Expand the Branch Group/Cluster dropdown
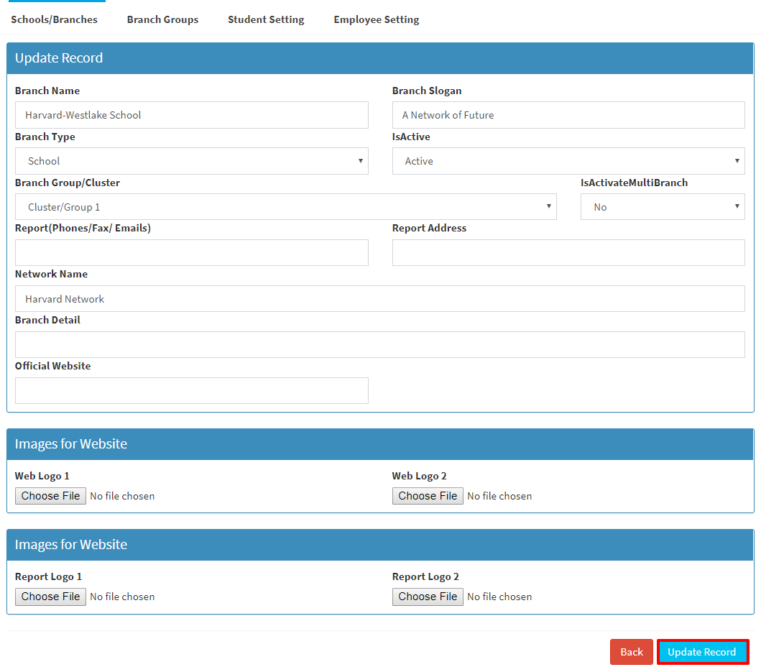The width and height of the screenshot is (761, 667). [x=286, y=207]
